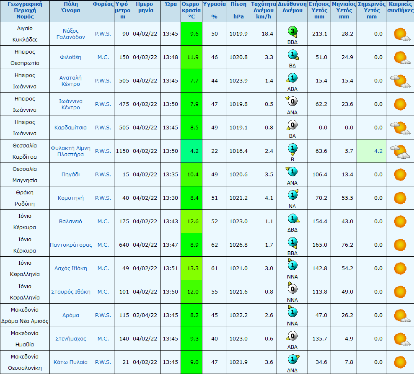The image size is (414, 374).
Task: Click the weather conditions icon for Νάξος Γαλανάδον
Action: pyautogui.click(x=402, y=34)
